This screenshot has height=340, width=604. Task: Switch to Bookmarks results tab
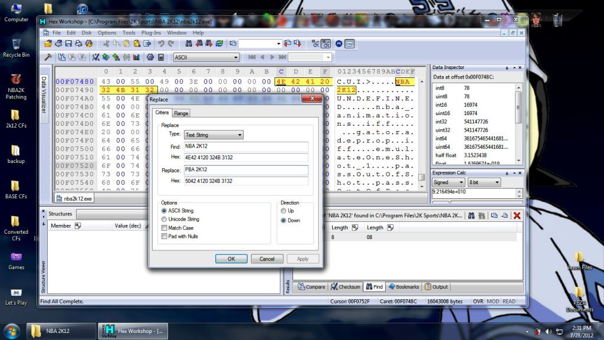403,287
